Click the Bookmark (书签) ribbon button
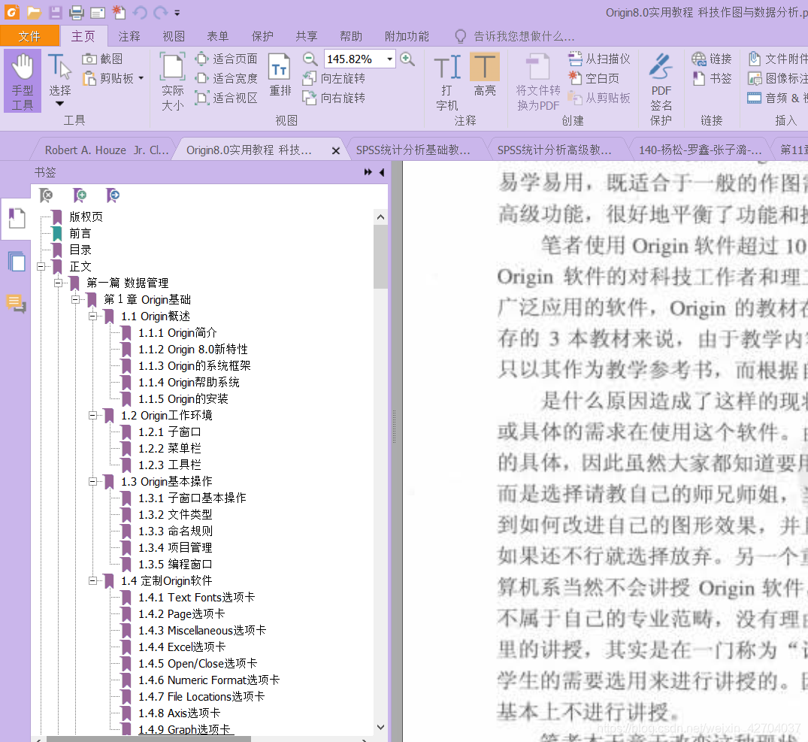The width and height of the screenshot is (808, 742). [x=712, y=78]
